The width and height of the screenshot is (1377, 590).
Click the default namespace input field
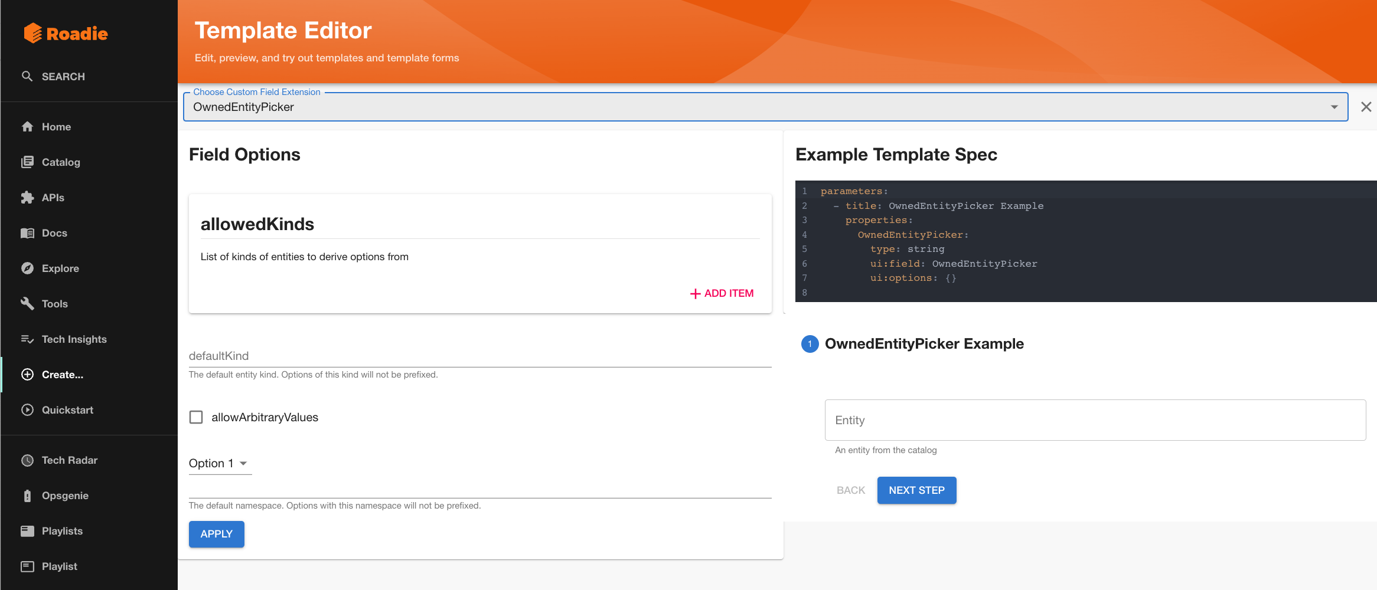coord(480,489)
